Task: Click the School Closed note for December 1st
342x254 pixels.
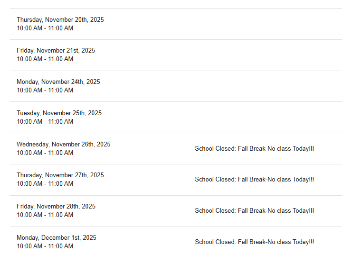Action: pos(254,242)
